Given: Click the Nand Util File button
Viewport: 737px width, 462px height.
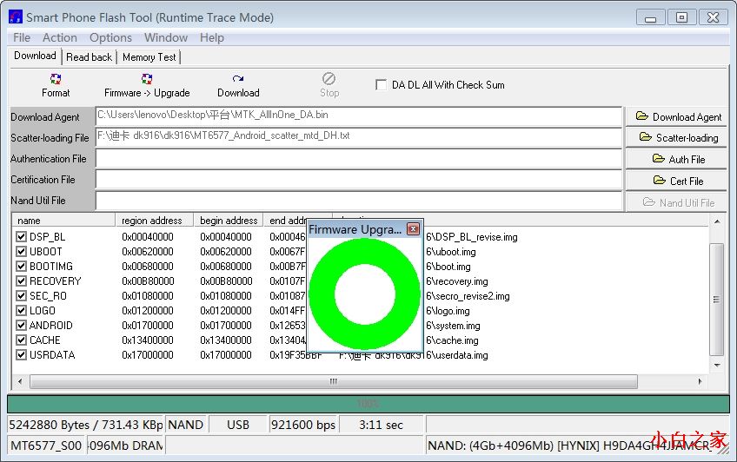Looking at the screenshot, I should [x=676, y=202].
